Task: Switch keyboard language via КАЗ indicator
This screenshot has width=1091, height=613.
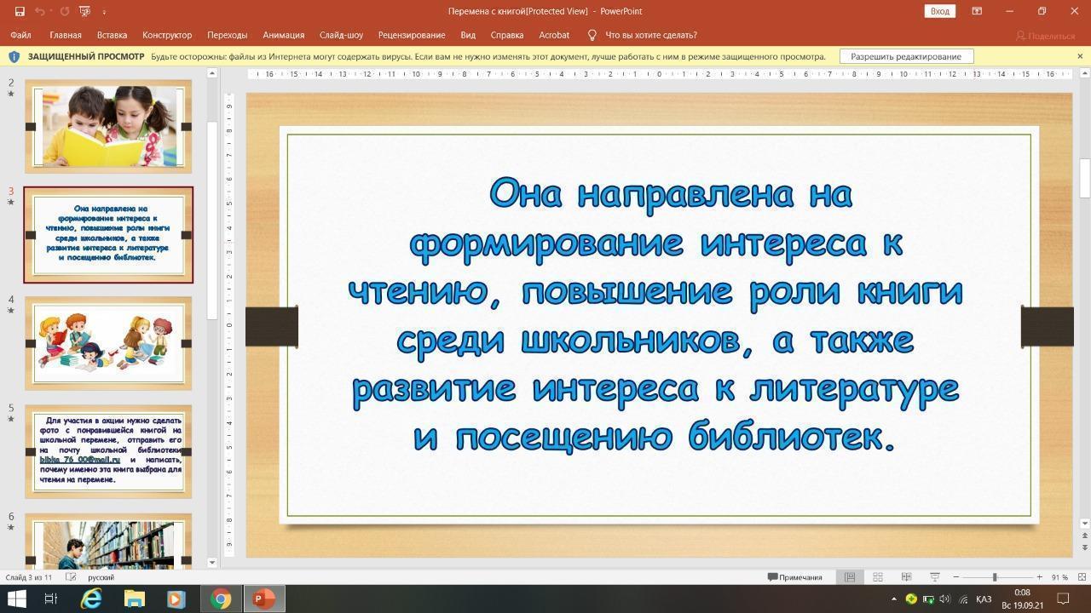Action: click(x=983, y=599)
